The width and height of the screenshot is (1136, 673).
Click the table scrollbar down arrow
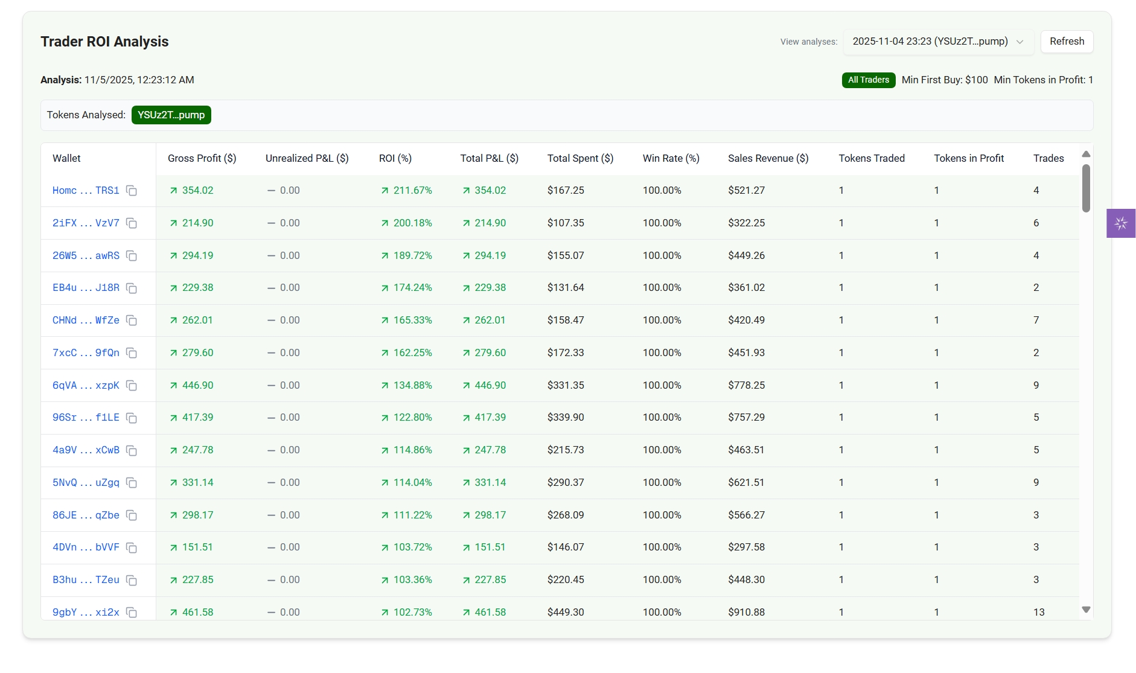pyautogui.click(x=1086, y=610)
